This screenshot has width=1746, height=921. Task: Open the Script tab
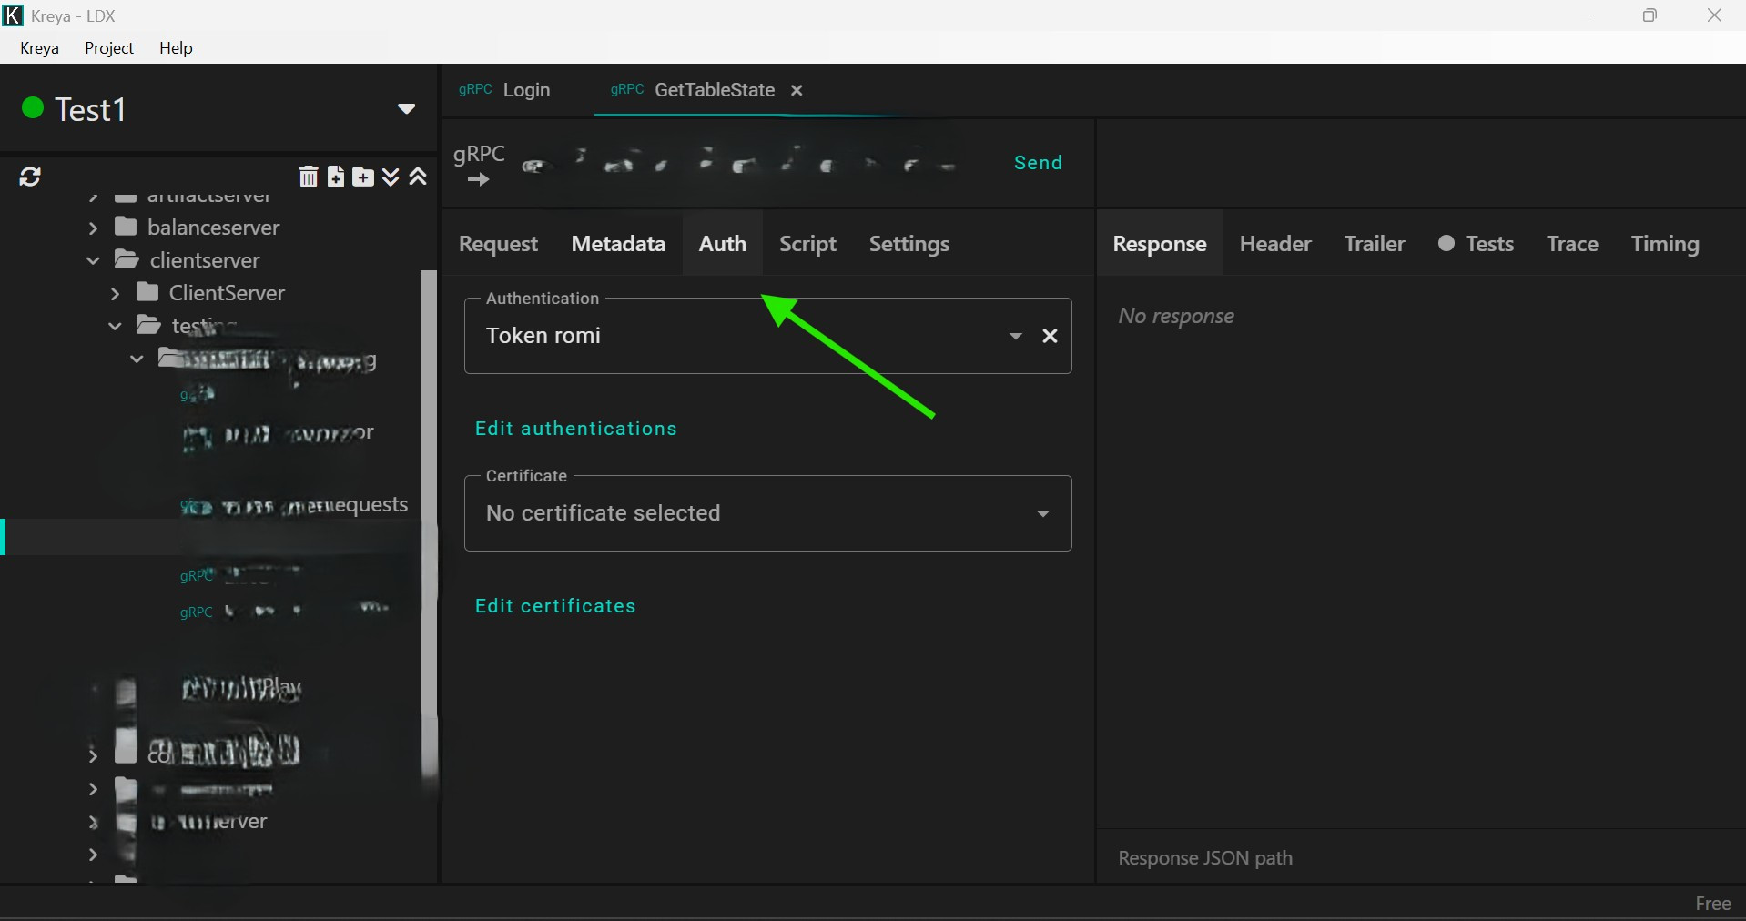[807, 244]
